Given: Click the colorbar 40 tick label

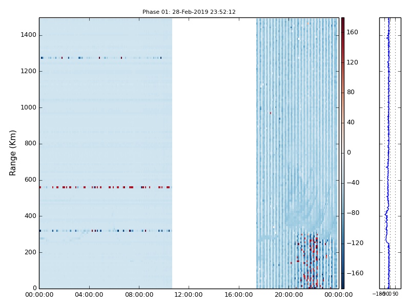Looking at the screenshot, I should (351, 122).
